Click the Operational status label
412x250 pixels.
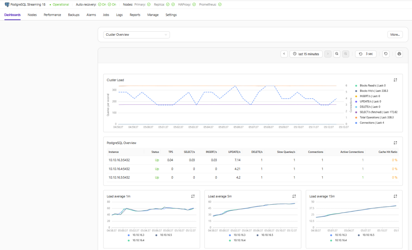coord(60,4)
